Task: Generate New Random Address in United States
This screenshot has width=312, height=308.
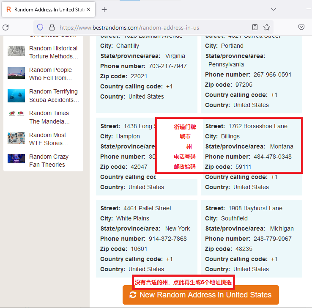Action: [201, 295]
